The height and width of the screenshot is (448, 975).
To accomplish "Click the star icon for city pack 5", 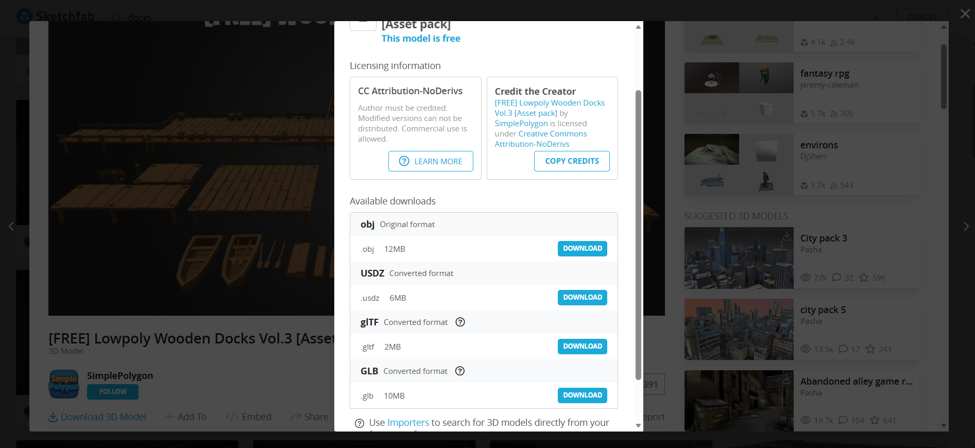I will pos(870,349).
